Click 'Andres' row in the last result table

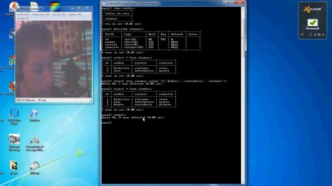139,104
